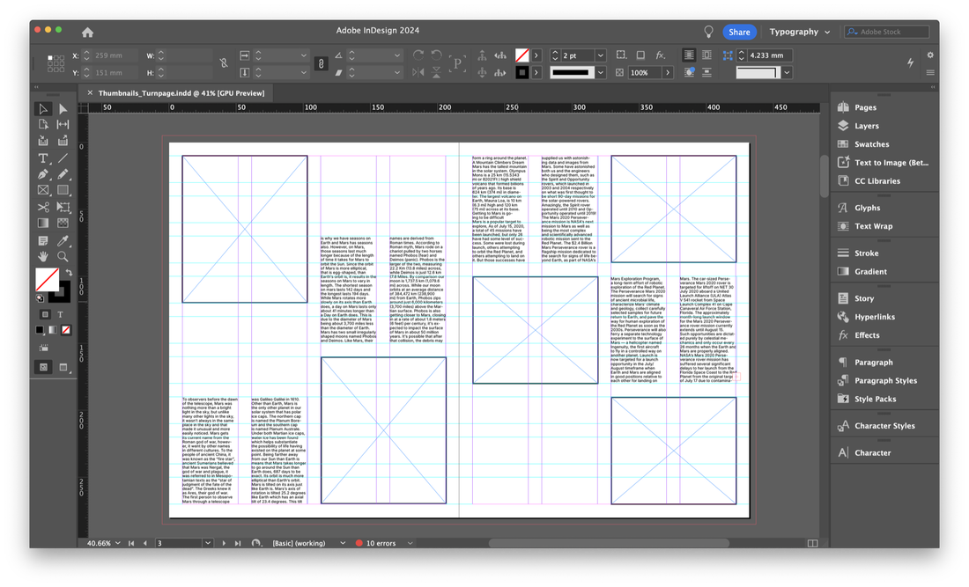
Task: Set formatting affects text
Action: pos(61,314)
